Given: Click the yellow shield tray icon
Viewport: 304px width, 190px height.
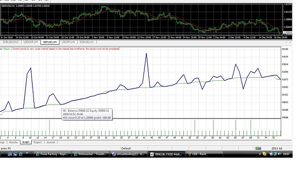Looking at the screenshot, I should click(265, 154).
